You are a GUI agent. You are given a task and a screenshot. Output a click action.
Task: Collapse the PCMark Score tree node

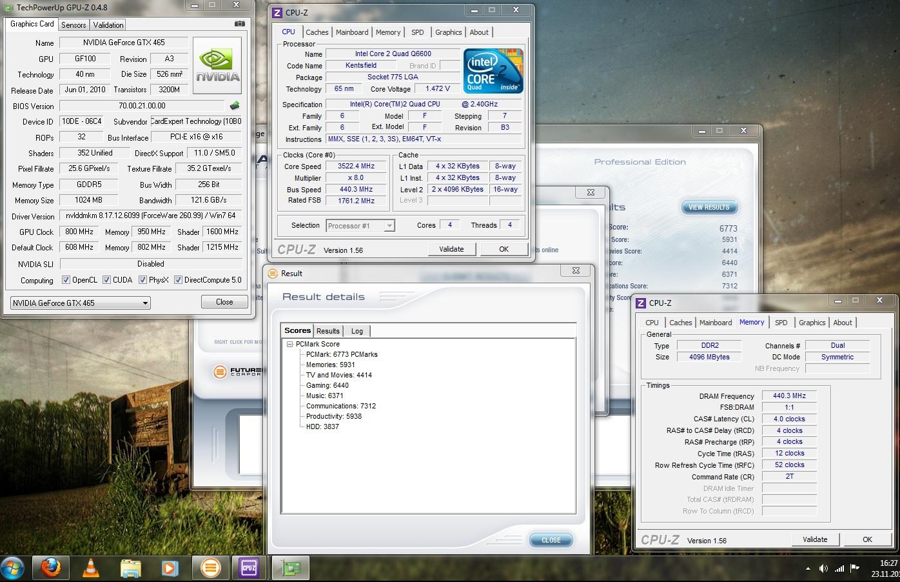290,344
